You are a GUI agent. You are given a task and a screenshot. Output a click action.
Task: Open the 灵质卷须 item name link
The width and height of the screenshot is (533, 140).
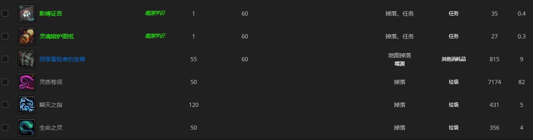tap(51, 82)
